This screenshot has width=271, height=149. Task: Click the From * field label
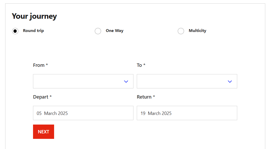coord(41,65)
